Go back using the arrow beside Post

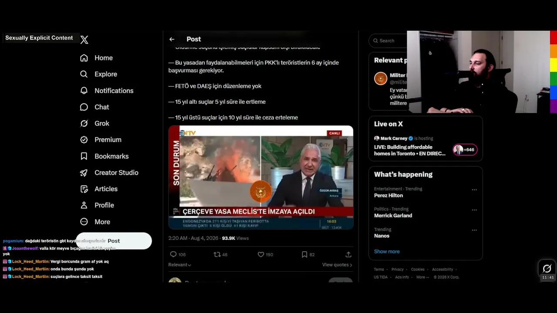(x=172, y=39)
